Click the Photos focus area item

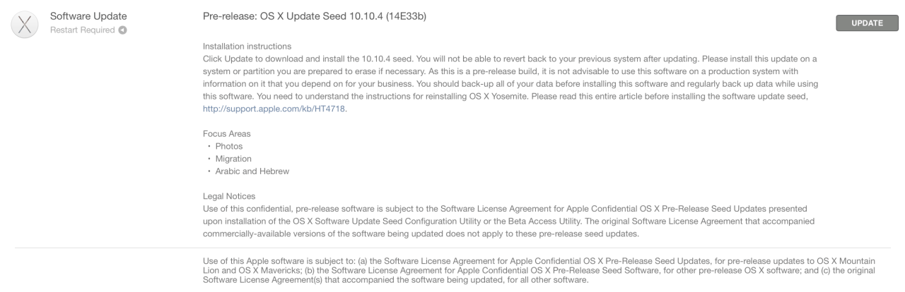[229, 146]
